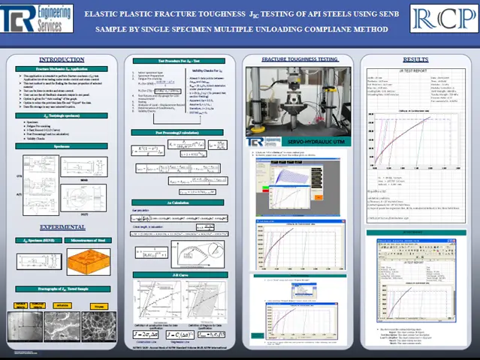
Task: Click the FRACTURE TOUGHNESS TESTING heading
Action: 300,59
